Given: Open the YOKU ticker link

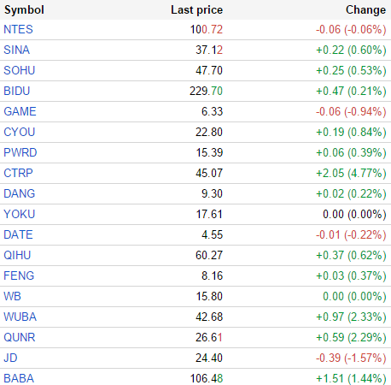Looking at the screenshot, I should tap(19, 214).
